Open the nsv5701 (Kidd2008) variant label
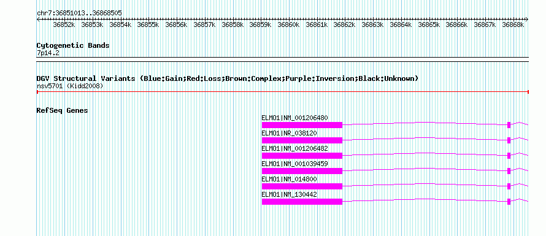 [x=70, y=86]
